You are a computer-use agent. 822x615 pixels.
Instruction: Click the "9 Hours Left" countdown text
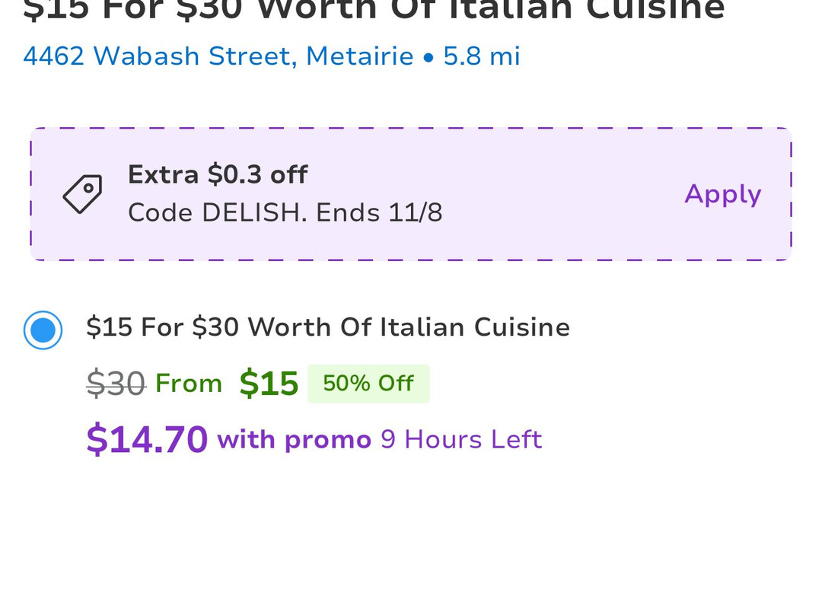pyautogui.click(x=461, y=440)
